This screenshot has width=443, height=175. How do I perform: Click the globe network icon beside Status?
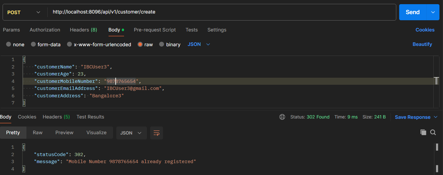coord(282,117)
